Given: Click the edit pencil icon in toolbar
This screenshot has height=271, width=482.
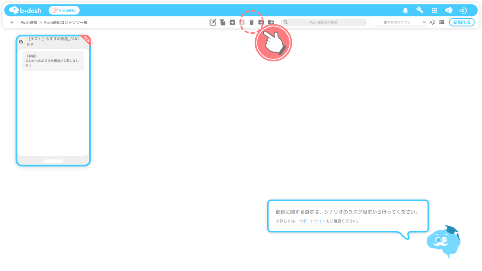Looking at the screenshot, I should coord(213,22).
